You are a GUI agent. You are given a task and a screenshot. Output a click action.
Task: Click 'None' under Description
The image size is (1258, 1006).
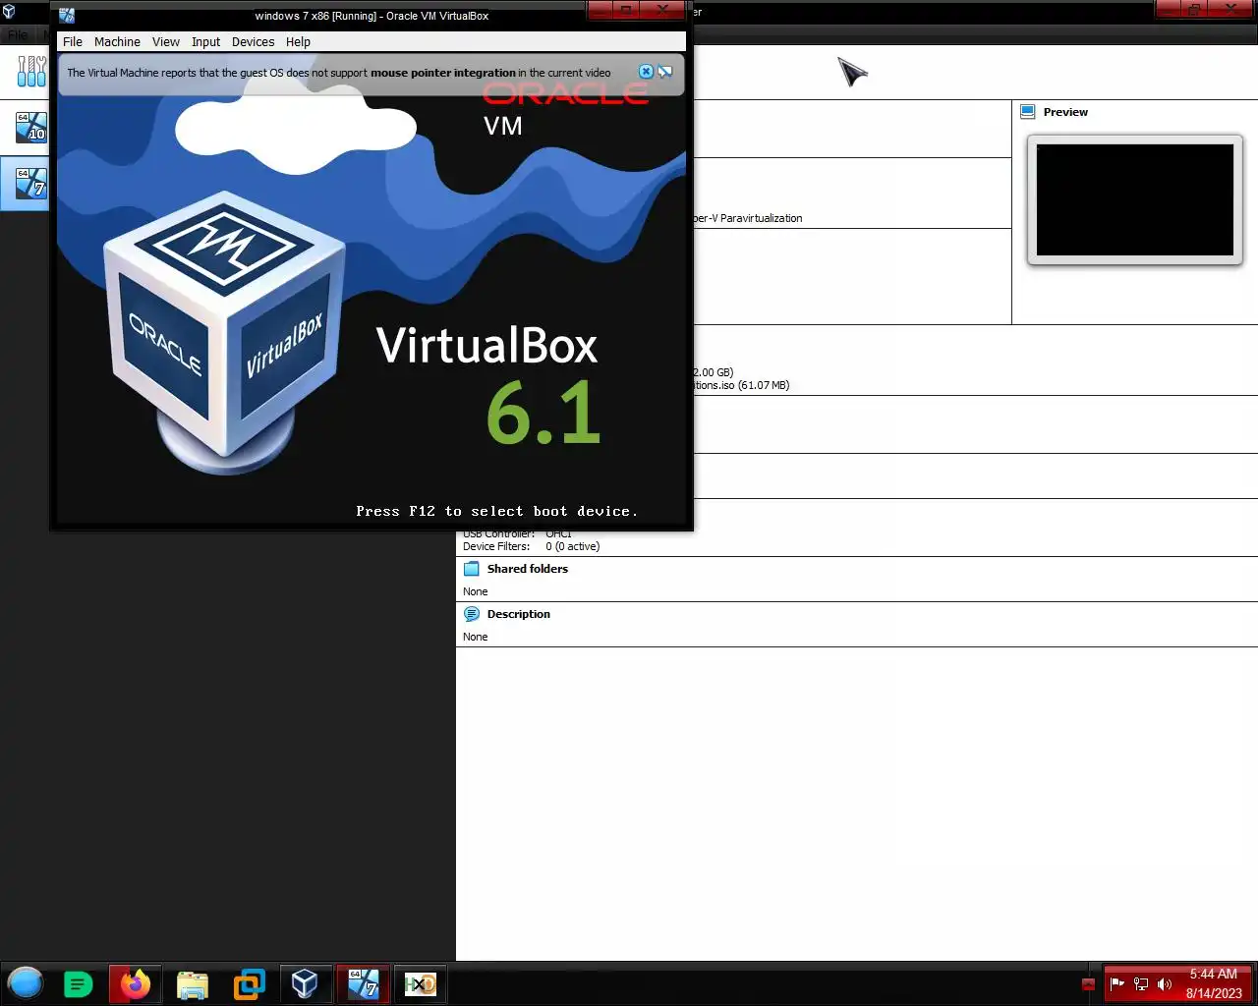tap(475, 637)
